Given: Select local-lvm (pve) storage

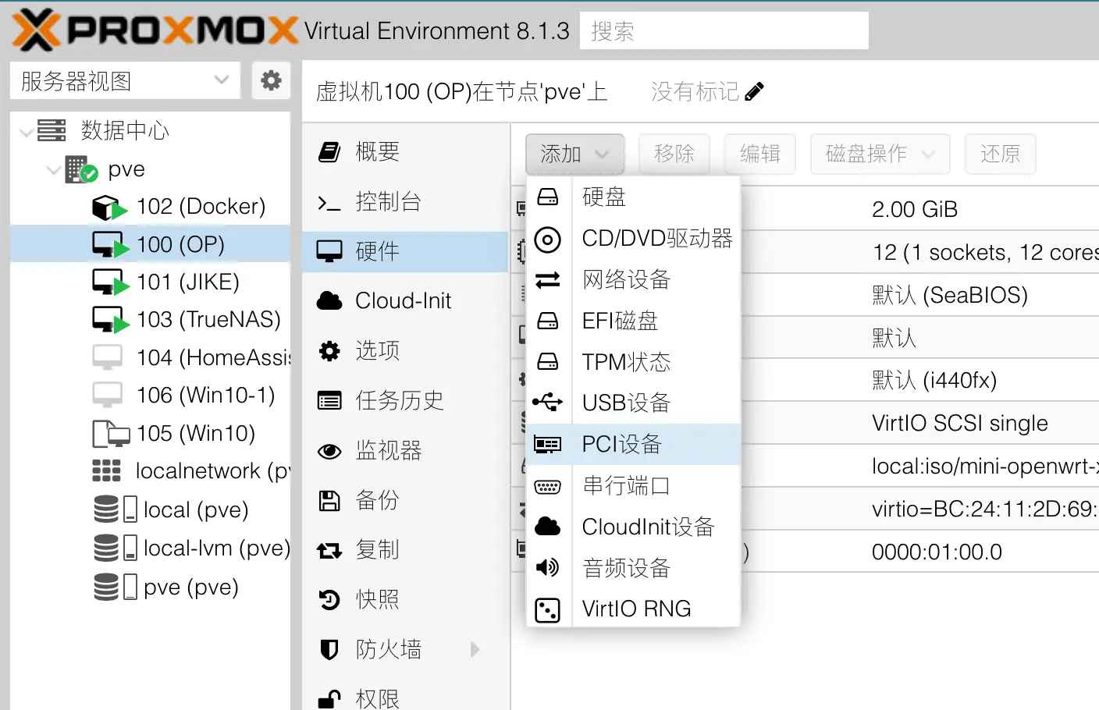Looking at the screenshot, I should click(150, 548).
